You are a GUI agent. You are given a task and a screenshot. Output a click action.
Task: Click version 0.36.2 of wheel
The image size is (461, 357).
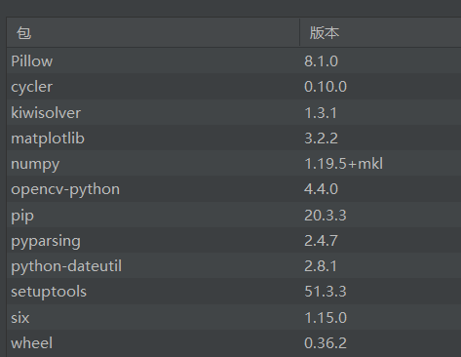(x=326, y=343)
